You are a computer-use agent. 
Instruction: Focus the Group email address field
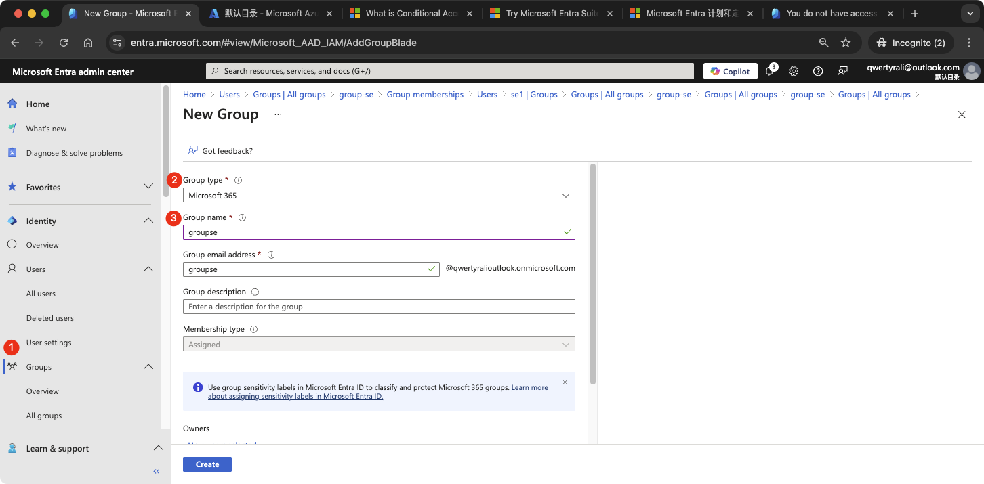(311, 269)
